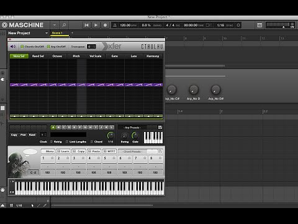Click the mini keyboard in arp section
298x224 pixels.
(153, 138)
